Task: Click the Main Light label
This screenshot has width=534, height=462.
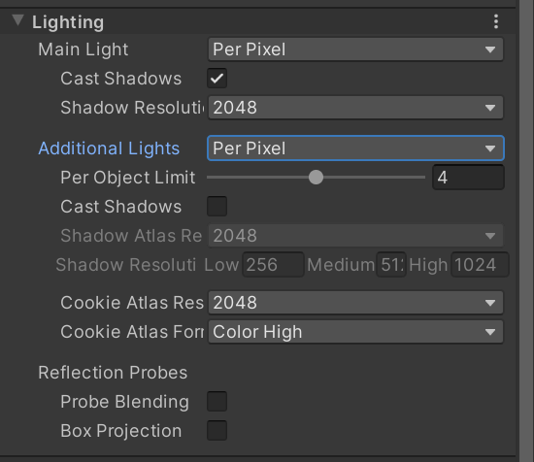Action: [83, 49]
